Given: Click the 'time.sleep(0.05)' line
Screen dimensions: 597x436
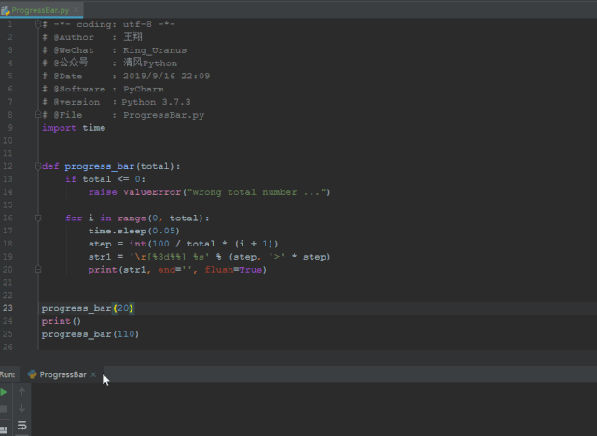Looking at the screenshot, I should (133, 231).
